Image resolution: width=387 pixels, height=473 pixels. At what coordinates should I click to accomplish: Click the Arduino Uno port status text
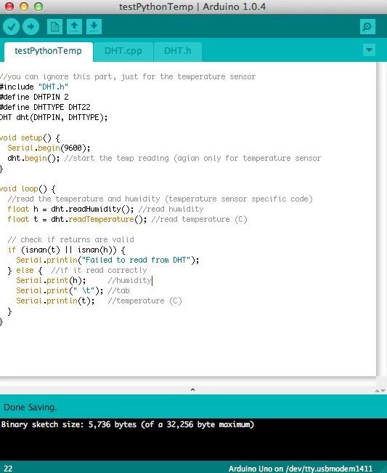click(301, 469)
